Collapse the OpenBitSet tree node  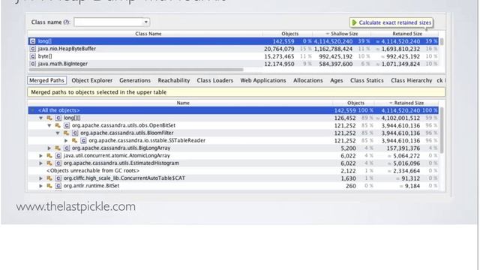(49, 125)
